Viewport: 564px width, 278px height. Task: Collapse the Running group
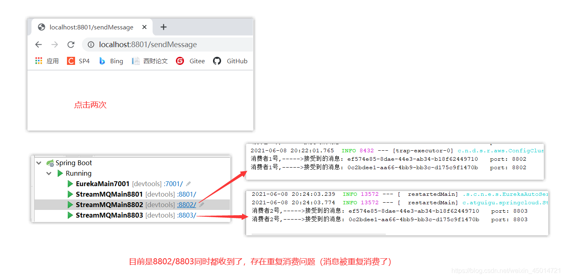(x=49, y=173)
